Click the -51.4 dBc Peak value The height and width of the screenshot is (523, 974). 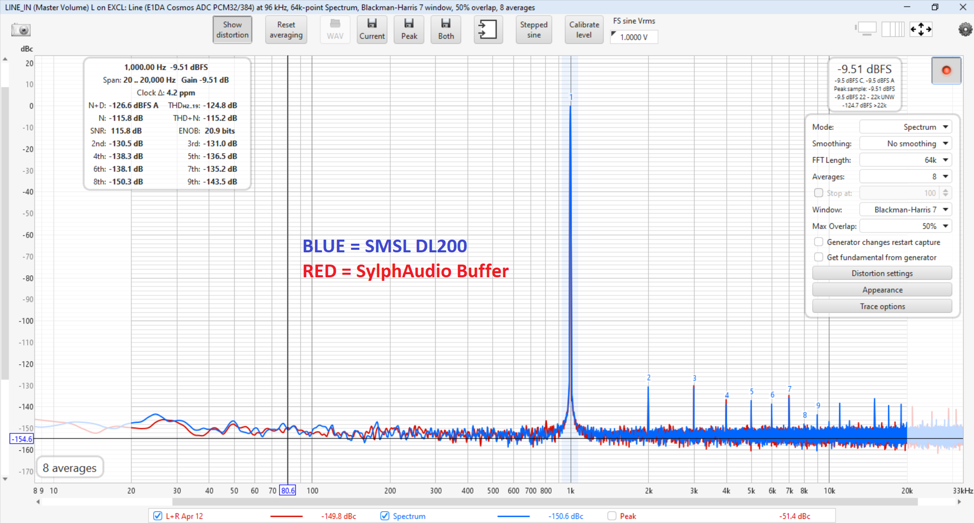(794, 516)
